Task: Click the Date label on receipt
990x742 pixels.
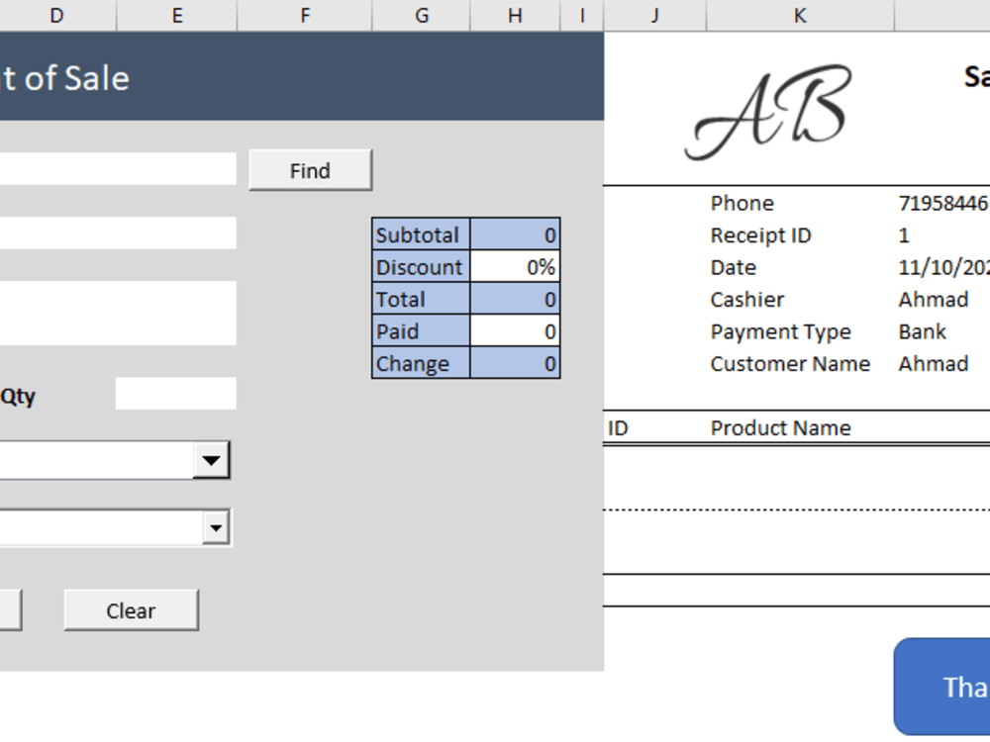Action: (733, 267)
